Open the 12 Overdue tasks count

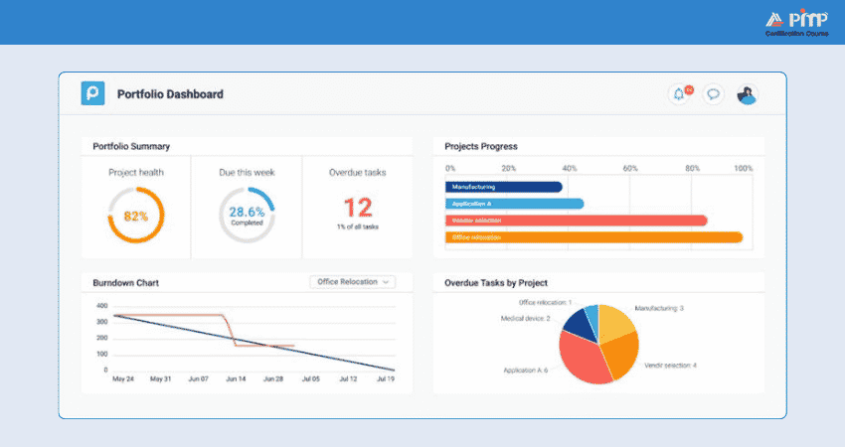point(358,208)
